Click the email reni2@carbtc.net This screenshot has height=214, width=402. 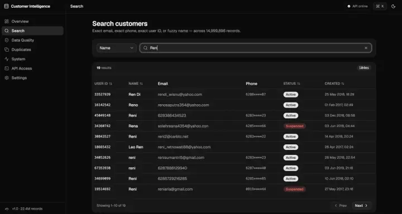(173, 137)
